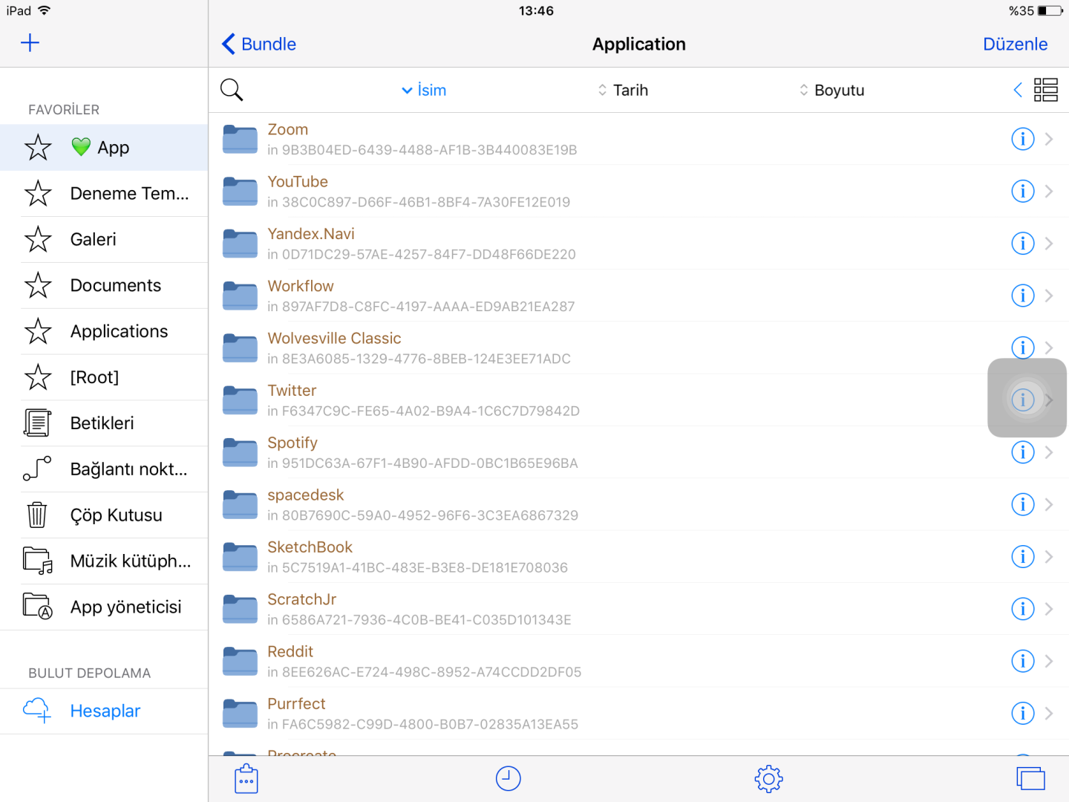1069x802 pixels.
Task: Show info for the Zoom folder
Action: click(1023, 139)
